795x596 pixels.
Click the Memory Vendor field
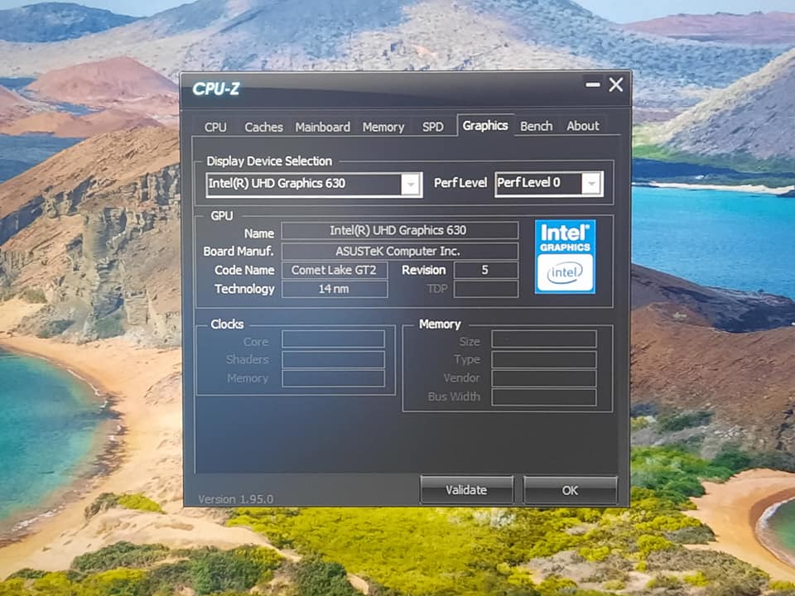[544, 378]
